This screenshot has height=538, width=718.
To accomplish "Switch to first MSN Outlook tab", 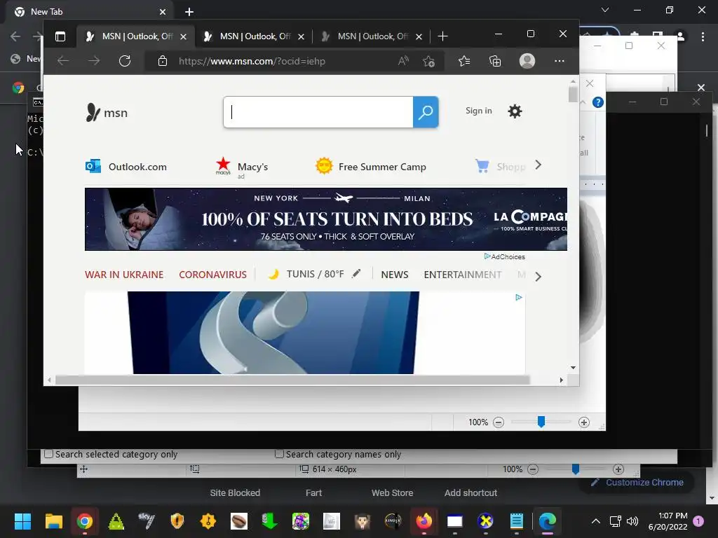I will [x=135, y=36].
